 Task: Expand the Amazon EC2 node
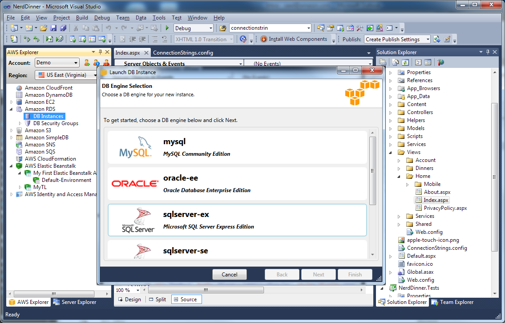[12, 102]
